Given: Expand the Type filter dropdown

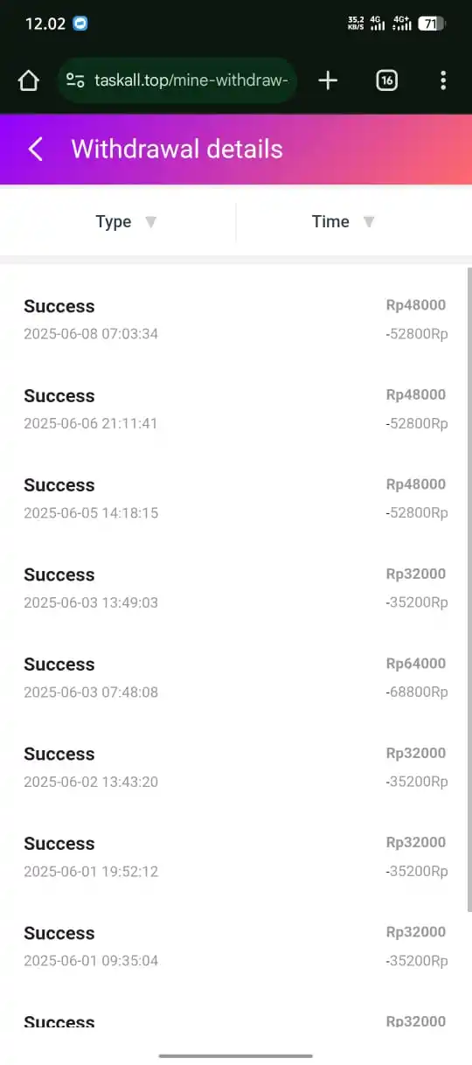Looking at the screenshot, I should (x=118, y=222).
